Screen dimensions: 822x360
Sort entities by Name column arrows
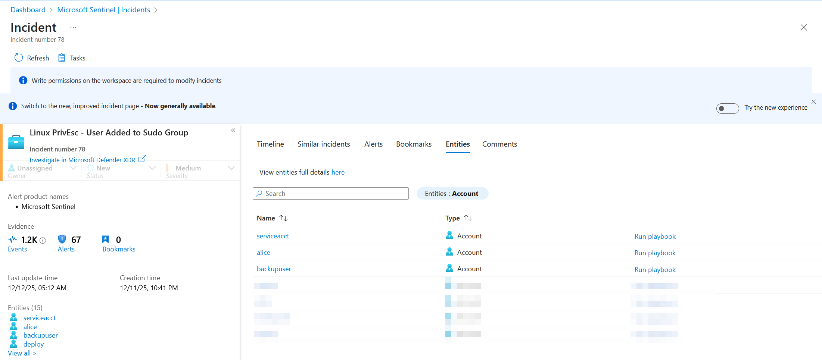point(283,218)
